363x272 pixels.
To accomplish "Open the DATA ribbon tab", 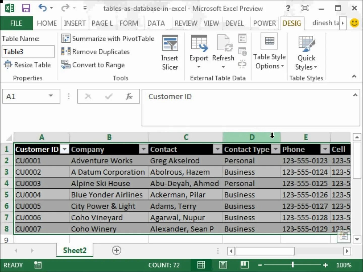I will point(156,23).
